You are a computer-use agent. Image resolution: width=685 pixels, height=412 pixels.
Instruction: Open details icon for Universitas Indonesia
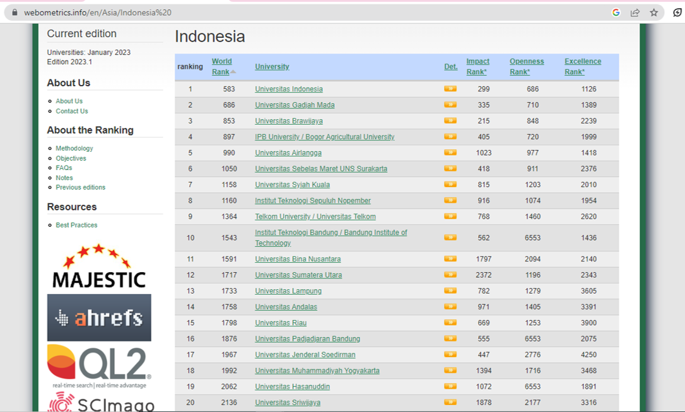point(450,89)
